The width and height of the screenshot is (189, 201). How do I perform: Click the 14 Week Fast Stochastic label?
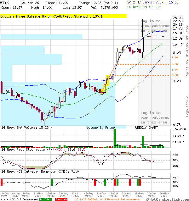pos(43,149)
